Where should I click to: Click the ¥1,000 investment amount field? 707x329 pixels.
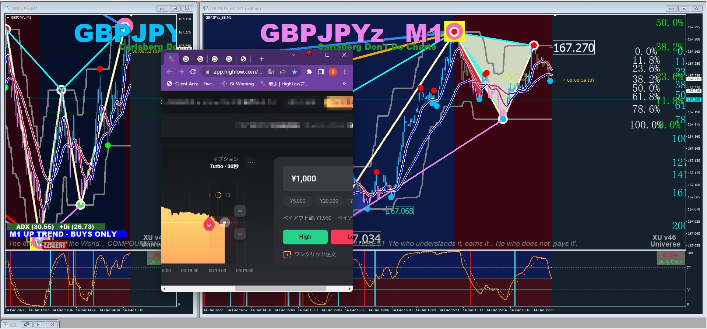[318, 178]
